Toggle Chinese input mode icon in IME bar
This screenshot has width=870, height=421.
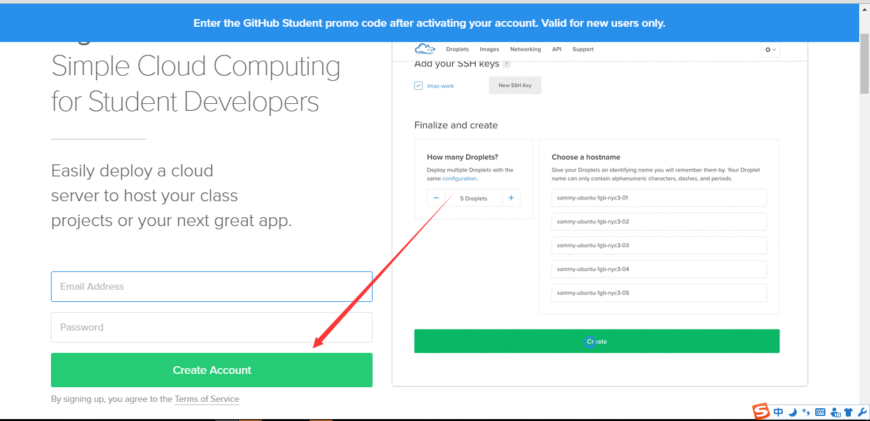point(778,412)
